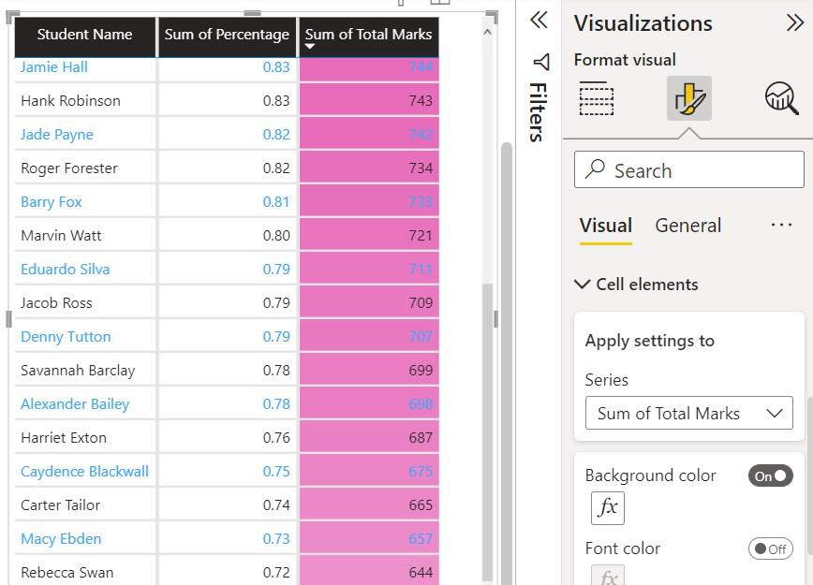The image size is (813, 585).
Task: Switch to the General tab
Action: (687, 226)
